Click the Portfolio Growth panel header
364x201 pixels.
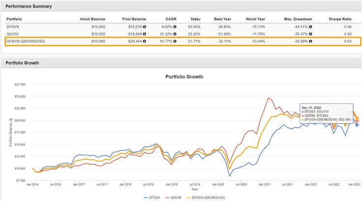22,63
